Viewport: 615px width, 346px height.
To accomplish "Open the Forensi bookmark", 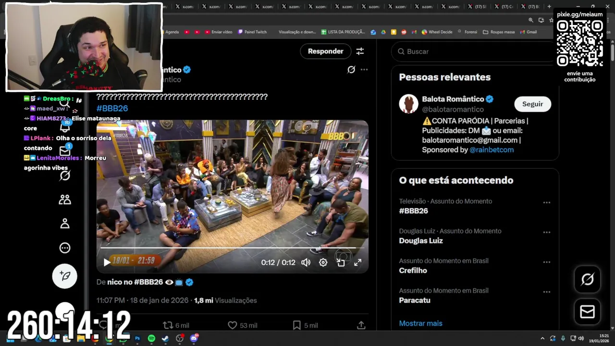I will click(x=467, y=32).
